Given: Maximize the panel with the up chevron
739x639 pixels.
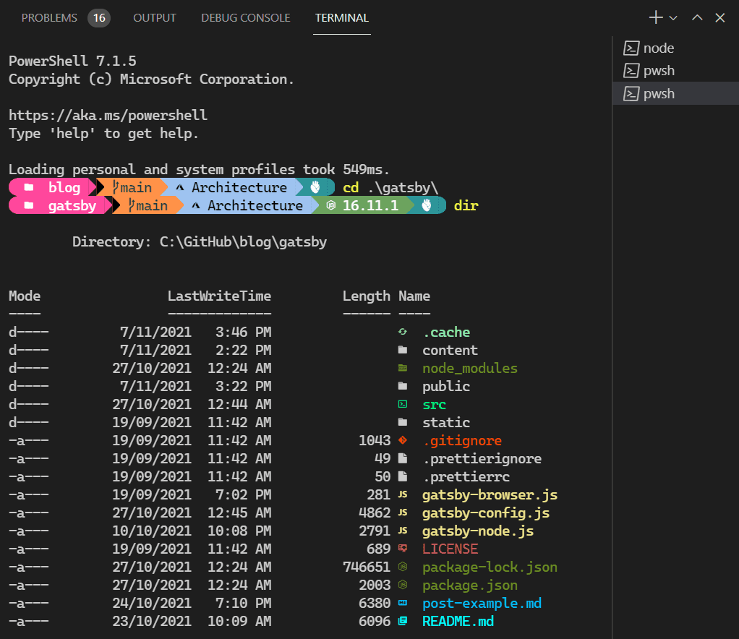Looking at the screenshot, I should (697, 18).
